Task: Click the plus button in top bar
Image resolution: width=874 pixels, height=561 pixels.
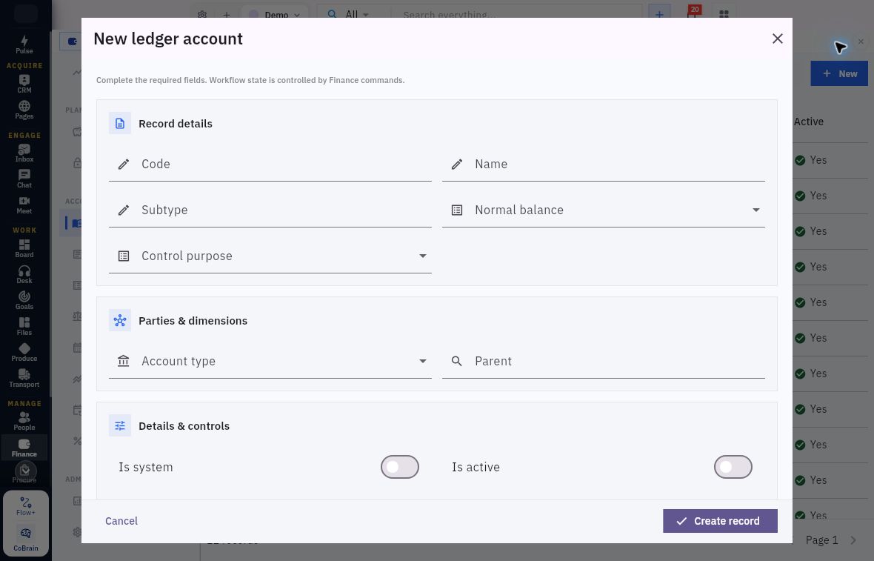Action: click(x=659, y=14)
